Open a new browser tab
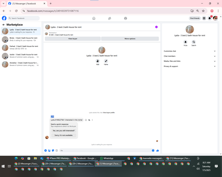Viewport: 222px width, 177px height. coord(51,4)
